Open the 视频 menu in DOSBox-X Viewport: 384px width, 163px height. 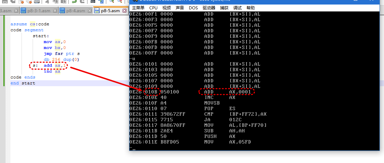[167, 8]
